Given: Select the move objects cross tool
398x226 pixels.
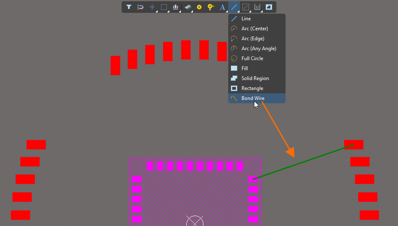Looking at the screenshot, I should 152,7.
